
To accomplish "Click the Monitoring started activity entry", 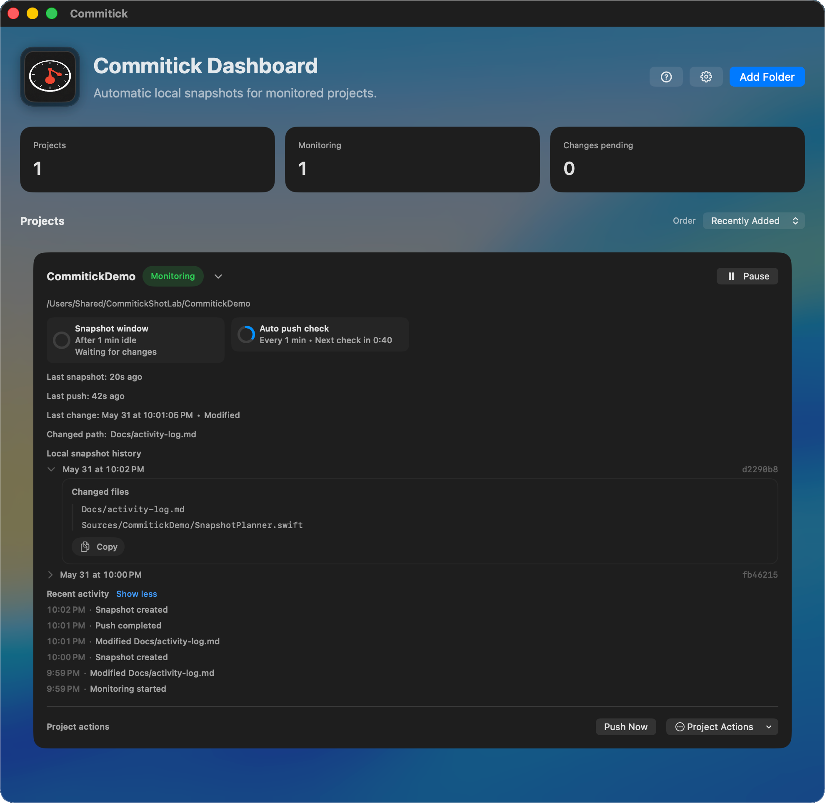I will (x=106, y=689).
